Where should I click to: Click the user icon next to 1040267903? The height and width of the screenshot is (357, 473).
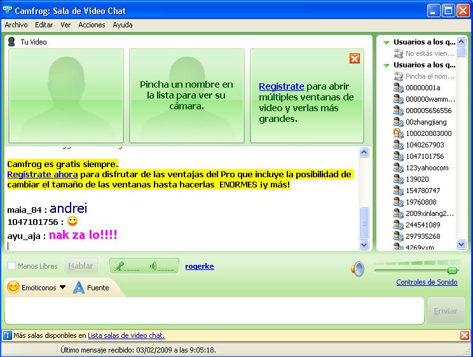click(x=398, y=145)
